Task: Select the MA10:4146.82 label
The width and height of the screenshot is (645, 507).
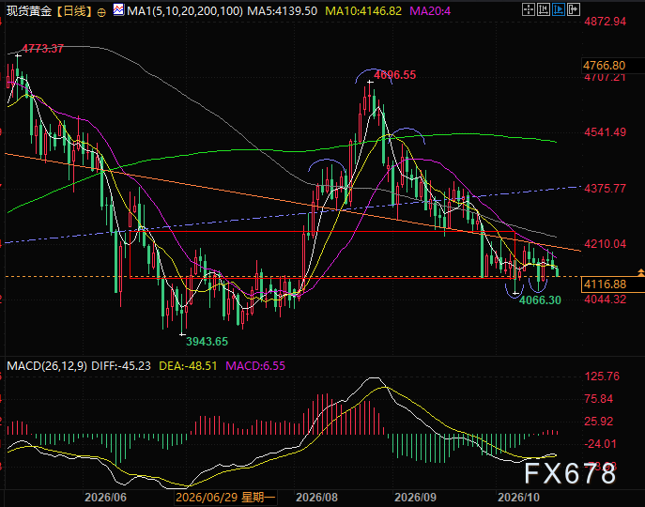Action: [x=363, y=11]
